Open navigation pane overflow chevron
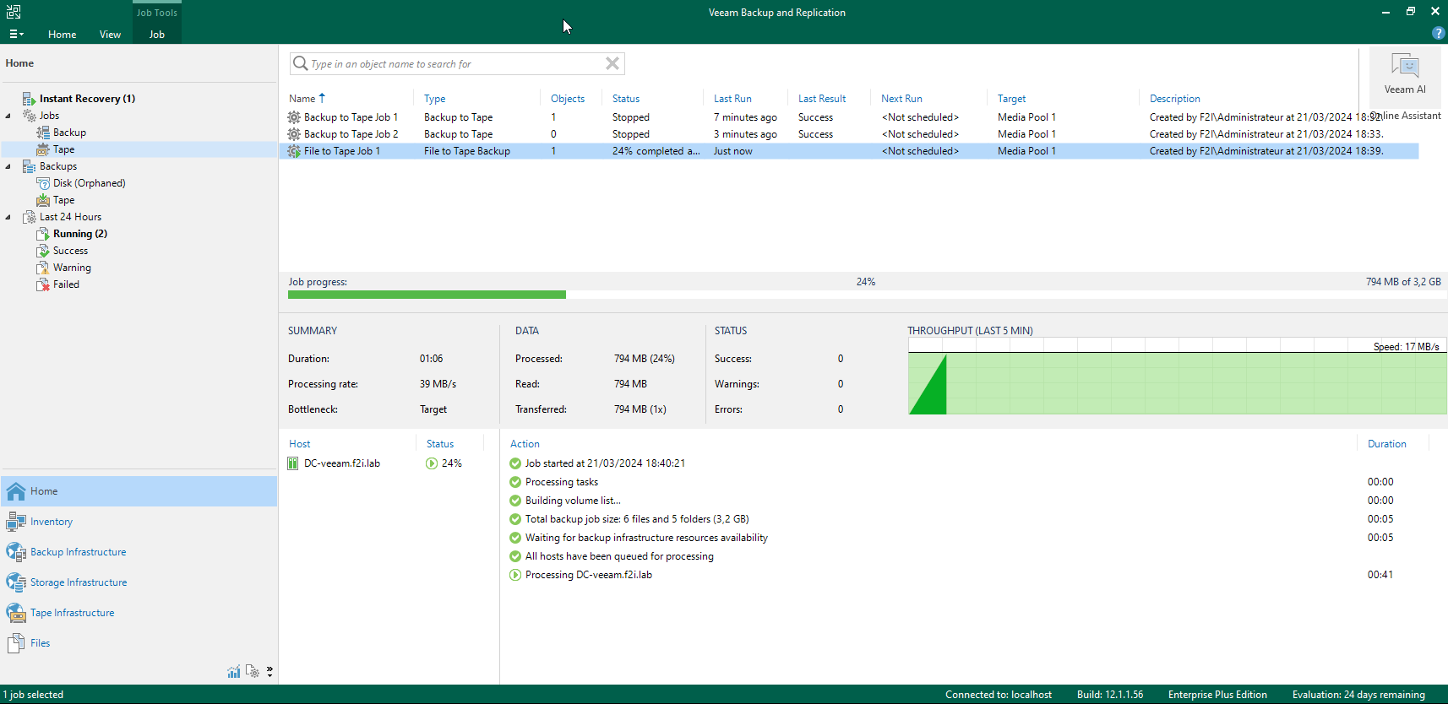The width and height of the screenshot is (1448, 704). coord(269,672)
